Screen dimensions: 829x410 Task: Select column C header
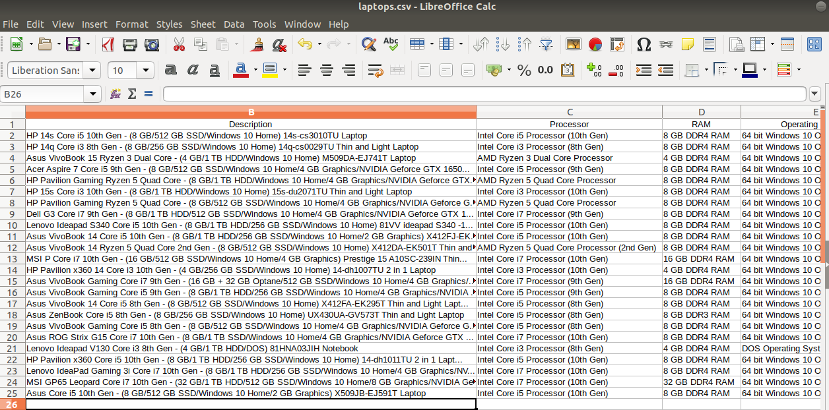click(x=570, y=112)
